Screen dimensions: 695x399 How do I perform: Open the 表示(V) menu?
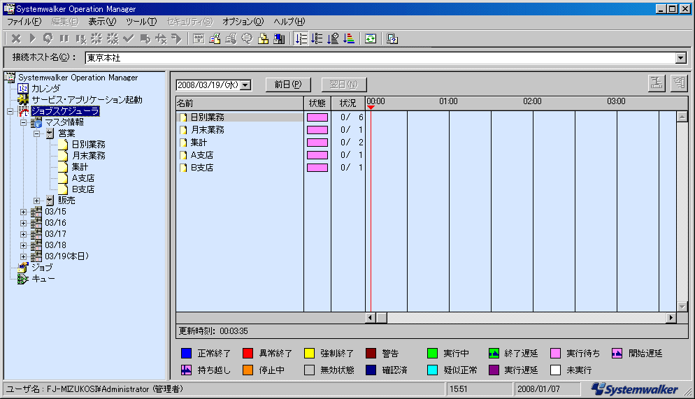[102, 21]
